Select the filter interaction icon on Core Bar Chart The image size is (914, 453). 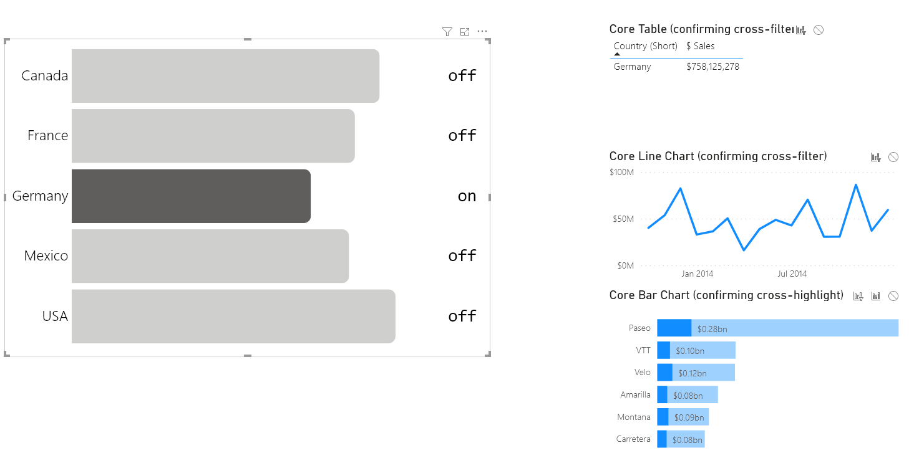(x=858, y=296)
